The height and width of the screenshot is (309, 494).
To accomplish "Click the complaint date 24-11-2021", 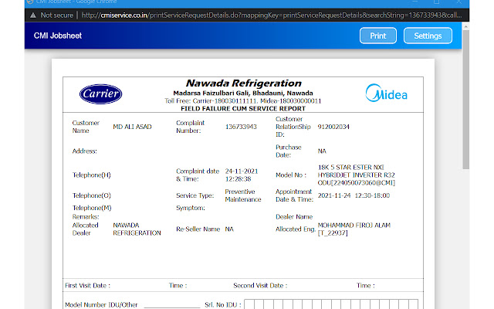I will point(242,171).
